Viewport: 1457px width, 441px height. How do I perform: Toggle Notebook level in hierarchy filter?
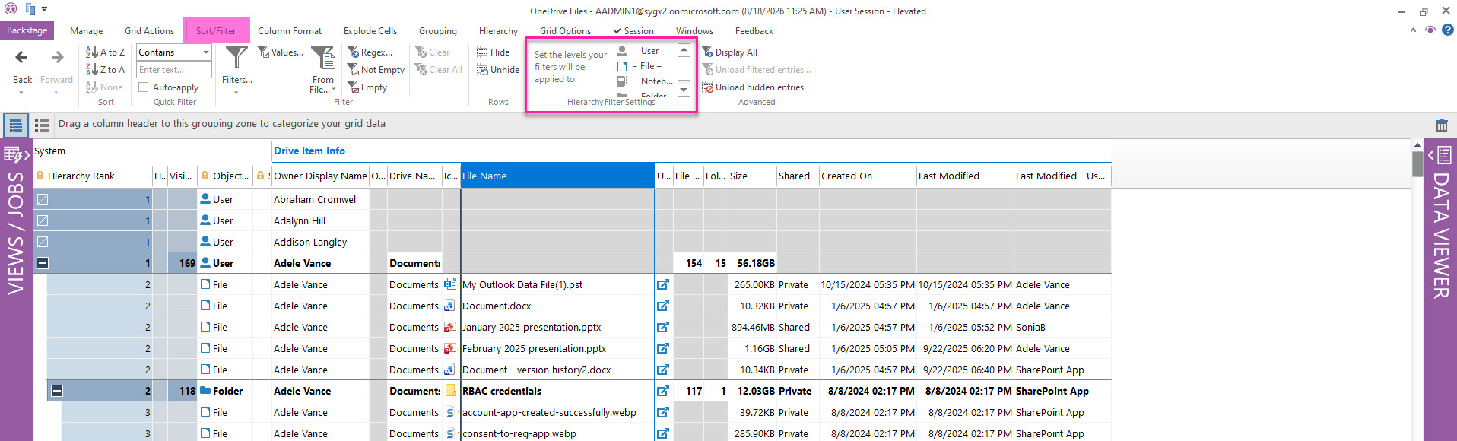[644, 81]
